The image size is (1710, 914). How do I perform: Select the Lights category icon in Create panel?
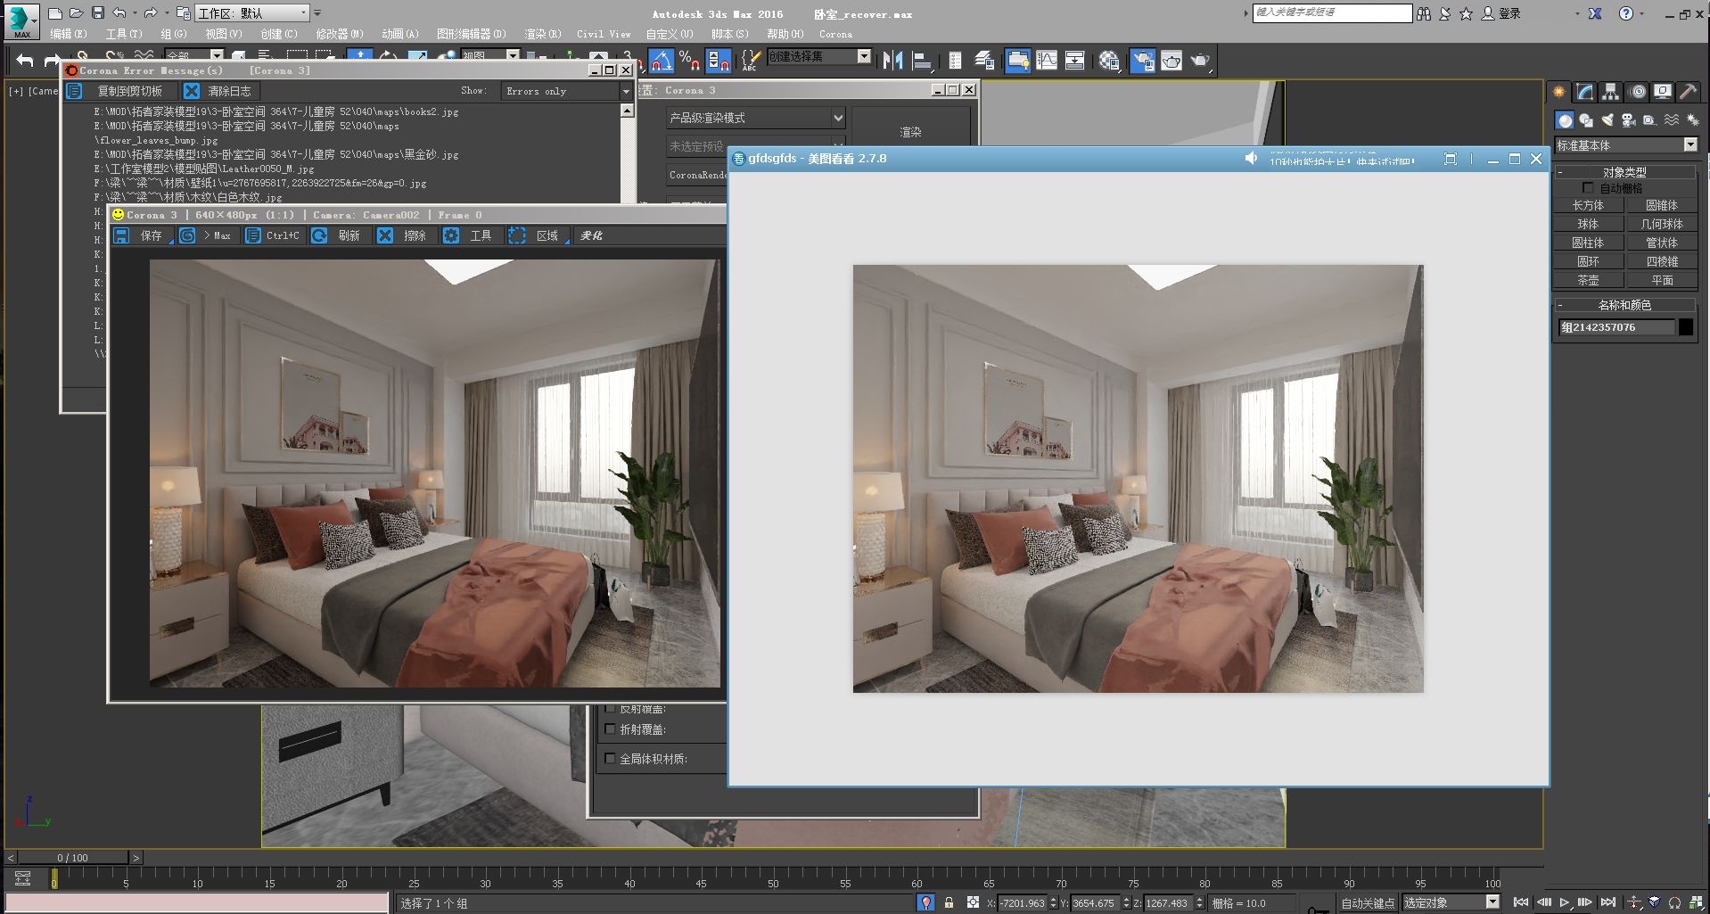[x=1607, y=120]
